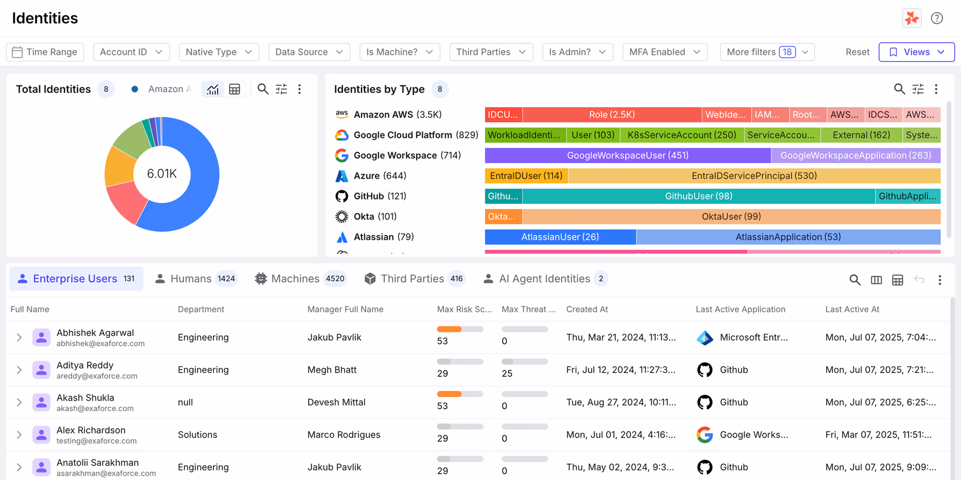961x480 pixels.
Task: Open Third Parties filter dropdown
Action: click(x=491, y=52)
